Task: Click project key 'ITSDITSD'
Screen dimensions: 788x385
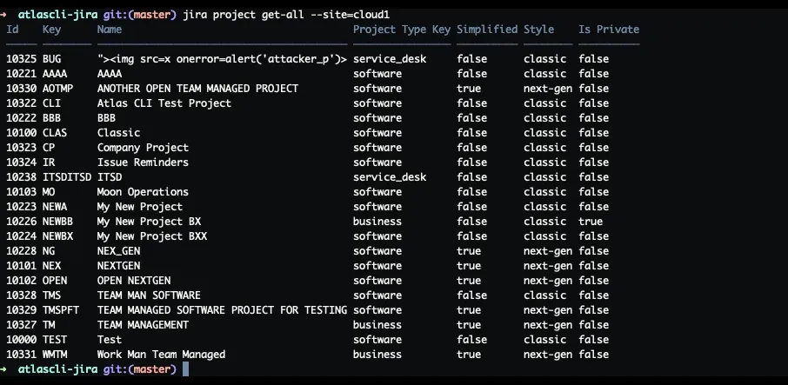Action: point(67,177)
